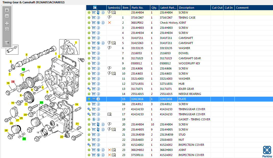
Task: Open info icon for DOWEL row
Action: pos(98,53)
